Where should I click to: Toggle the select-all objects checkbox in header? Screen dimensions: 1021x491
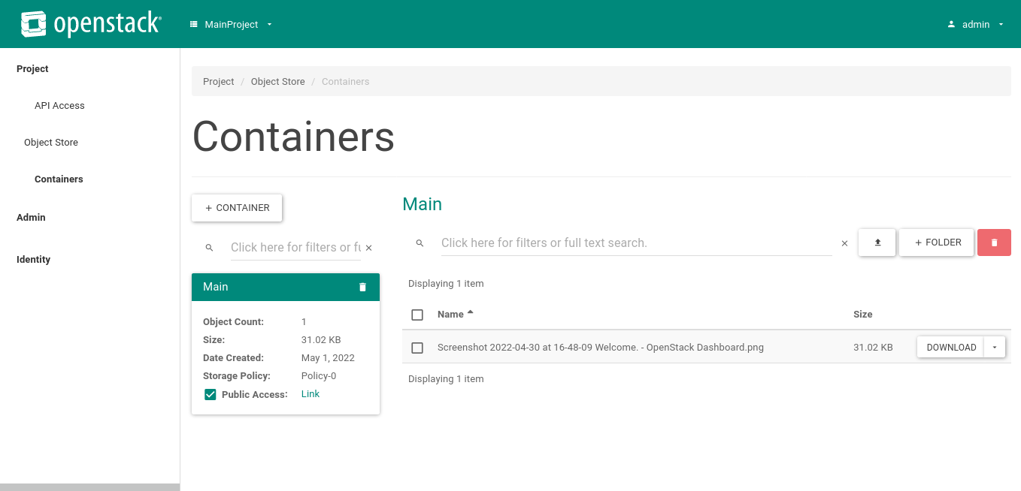[417, 315]
